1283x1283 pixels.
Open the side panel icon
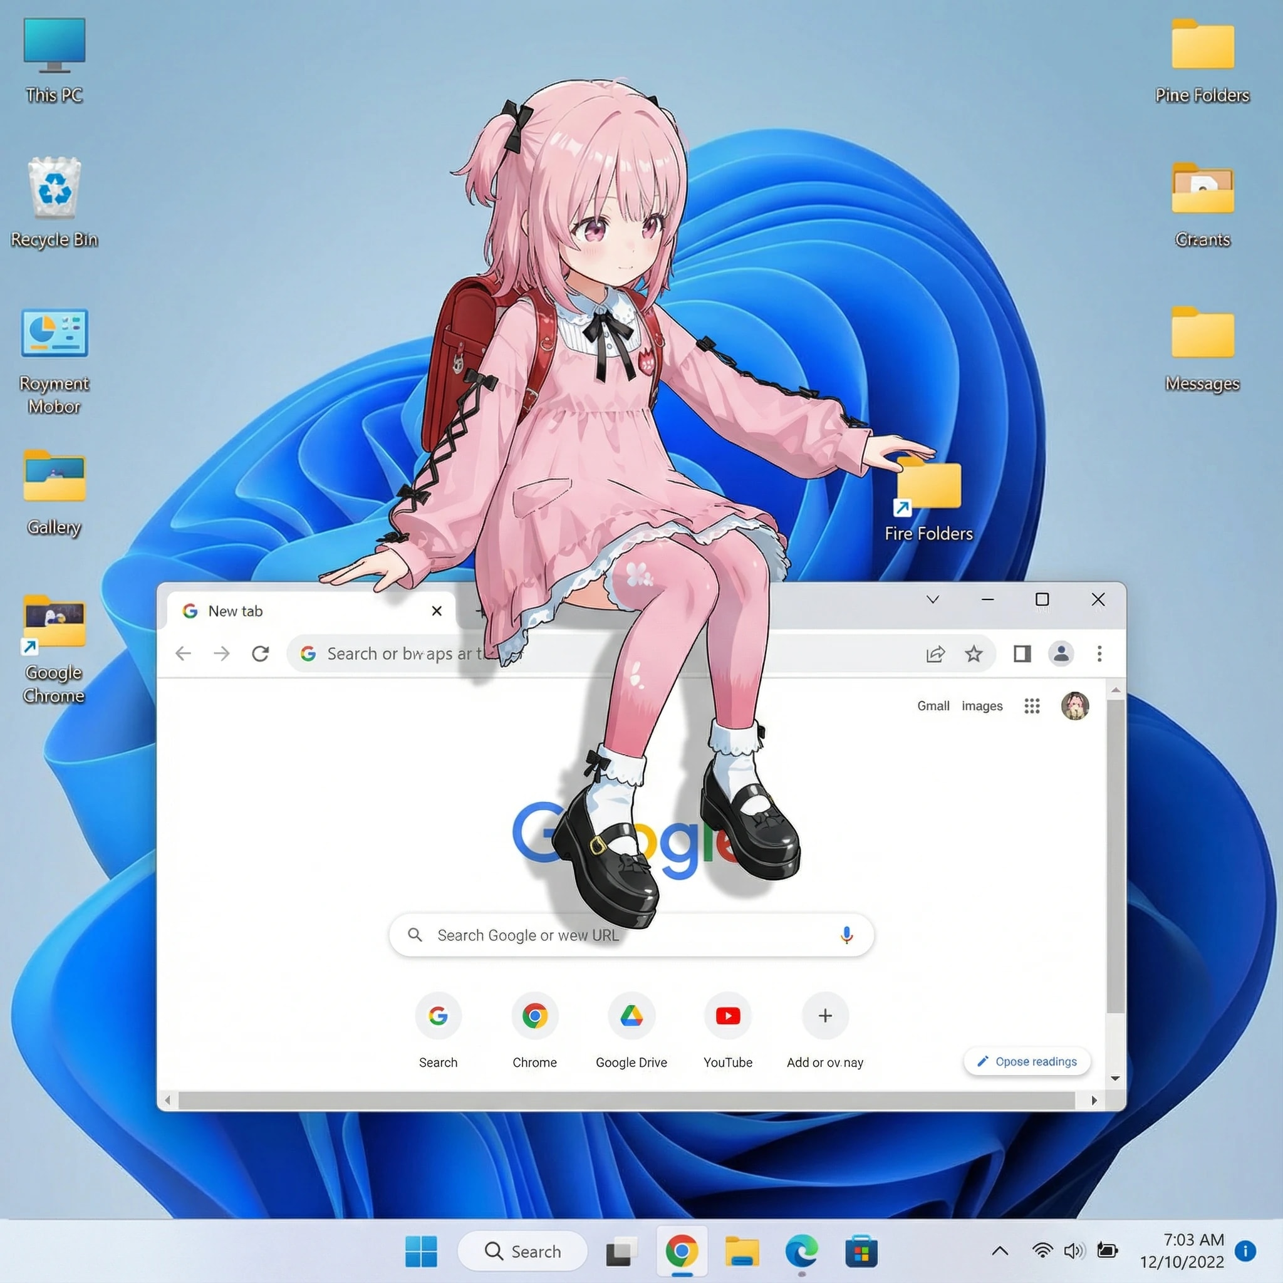point(1021,653)
